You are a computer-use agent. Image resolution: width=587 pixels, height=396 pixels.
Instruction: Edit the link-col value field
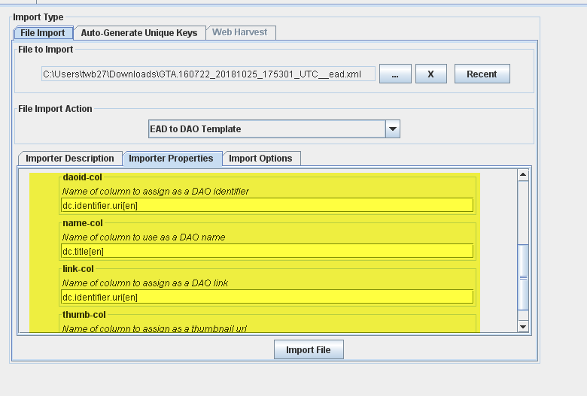266,297
